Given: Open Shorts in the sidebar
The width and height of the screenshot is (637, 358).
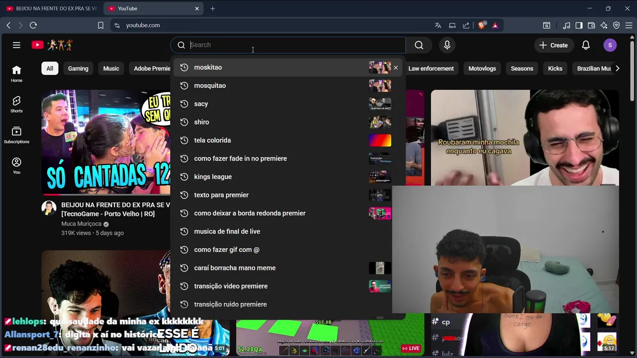Looking at the screenshot, I should (16, 104).
